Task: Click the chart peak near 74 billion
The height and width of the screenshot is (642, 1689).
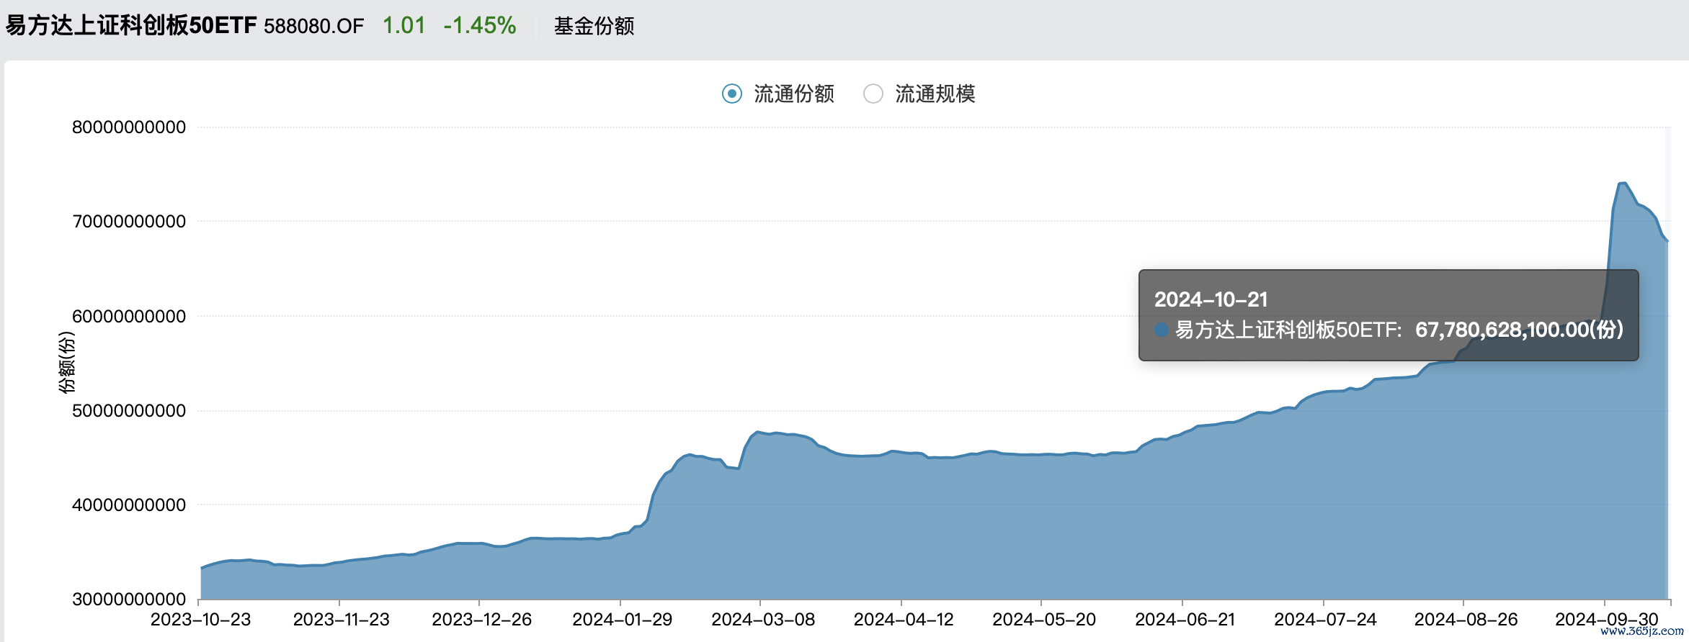Action: (1623, 184)
